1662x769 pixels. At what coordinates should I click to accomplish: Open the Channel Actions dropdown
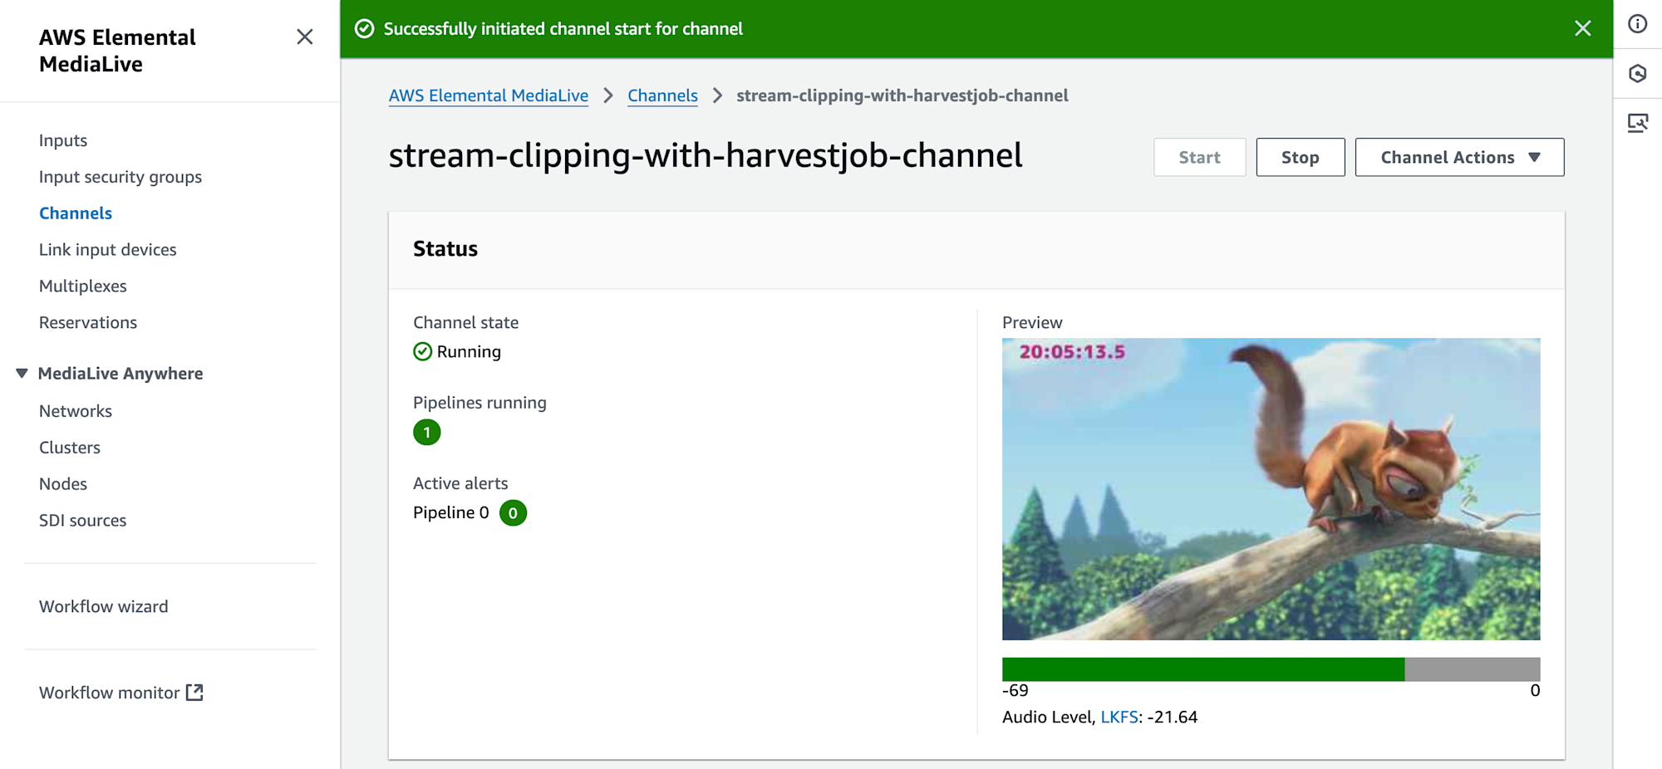point(1459,157)
